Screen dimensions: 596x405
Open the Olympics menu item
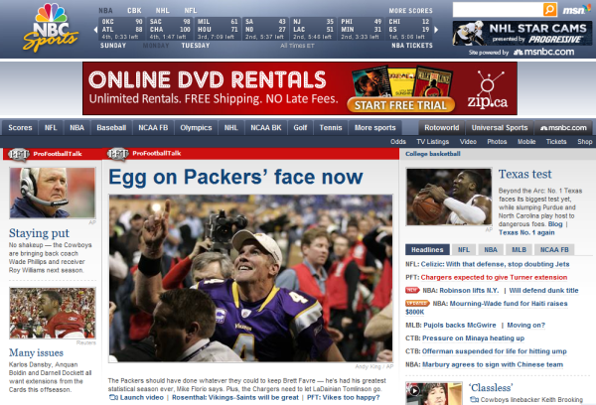click(196, 128)
